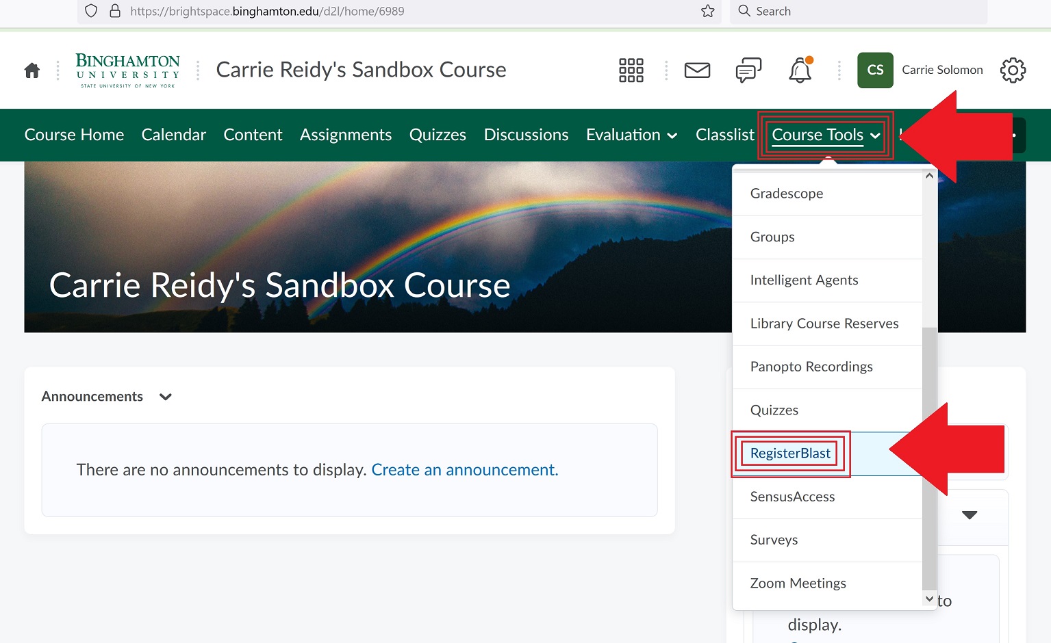Open Carrie Solomon user profile menu

point(920,70)
